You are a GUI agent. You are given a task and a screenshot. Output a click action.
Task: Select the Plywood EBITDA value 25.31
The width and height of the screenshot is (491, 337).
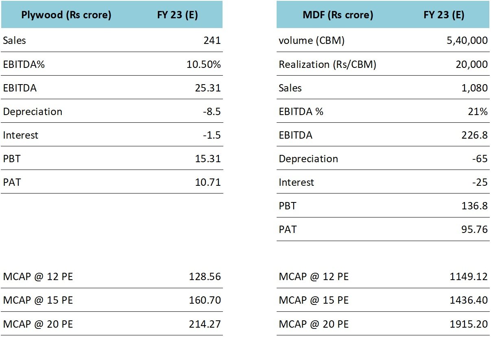click(x=207, y=88)
